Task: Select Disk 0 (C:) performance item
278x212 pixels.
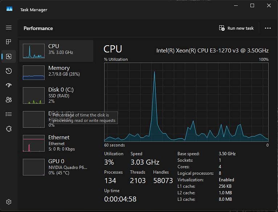Action: pyautogui.click(x=56, y=96)
